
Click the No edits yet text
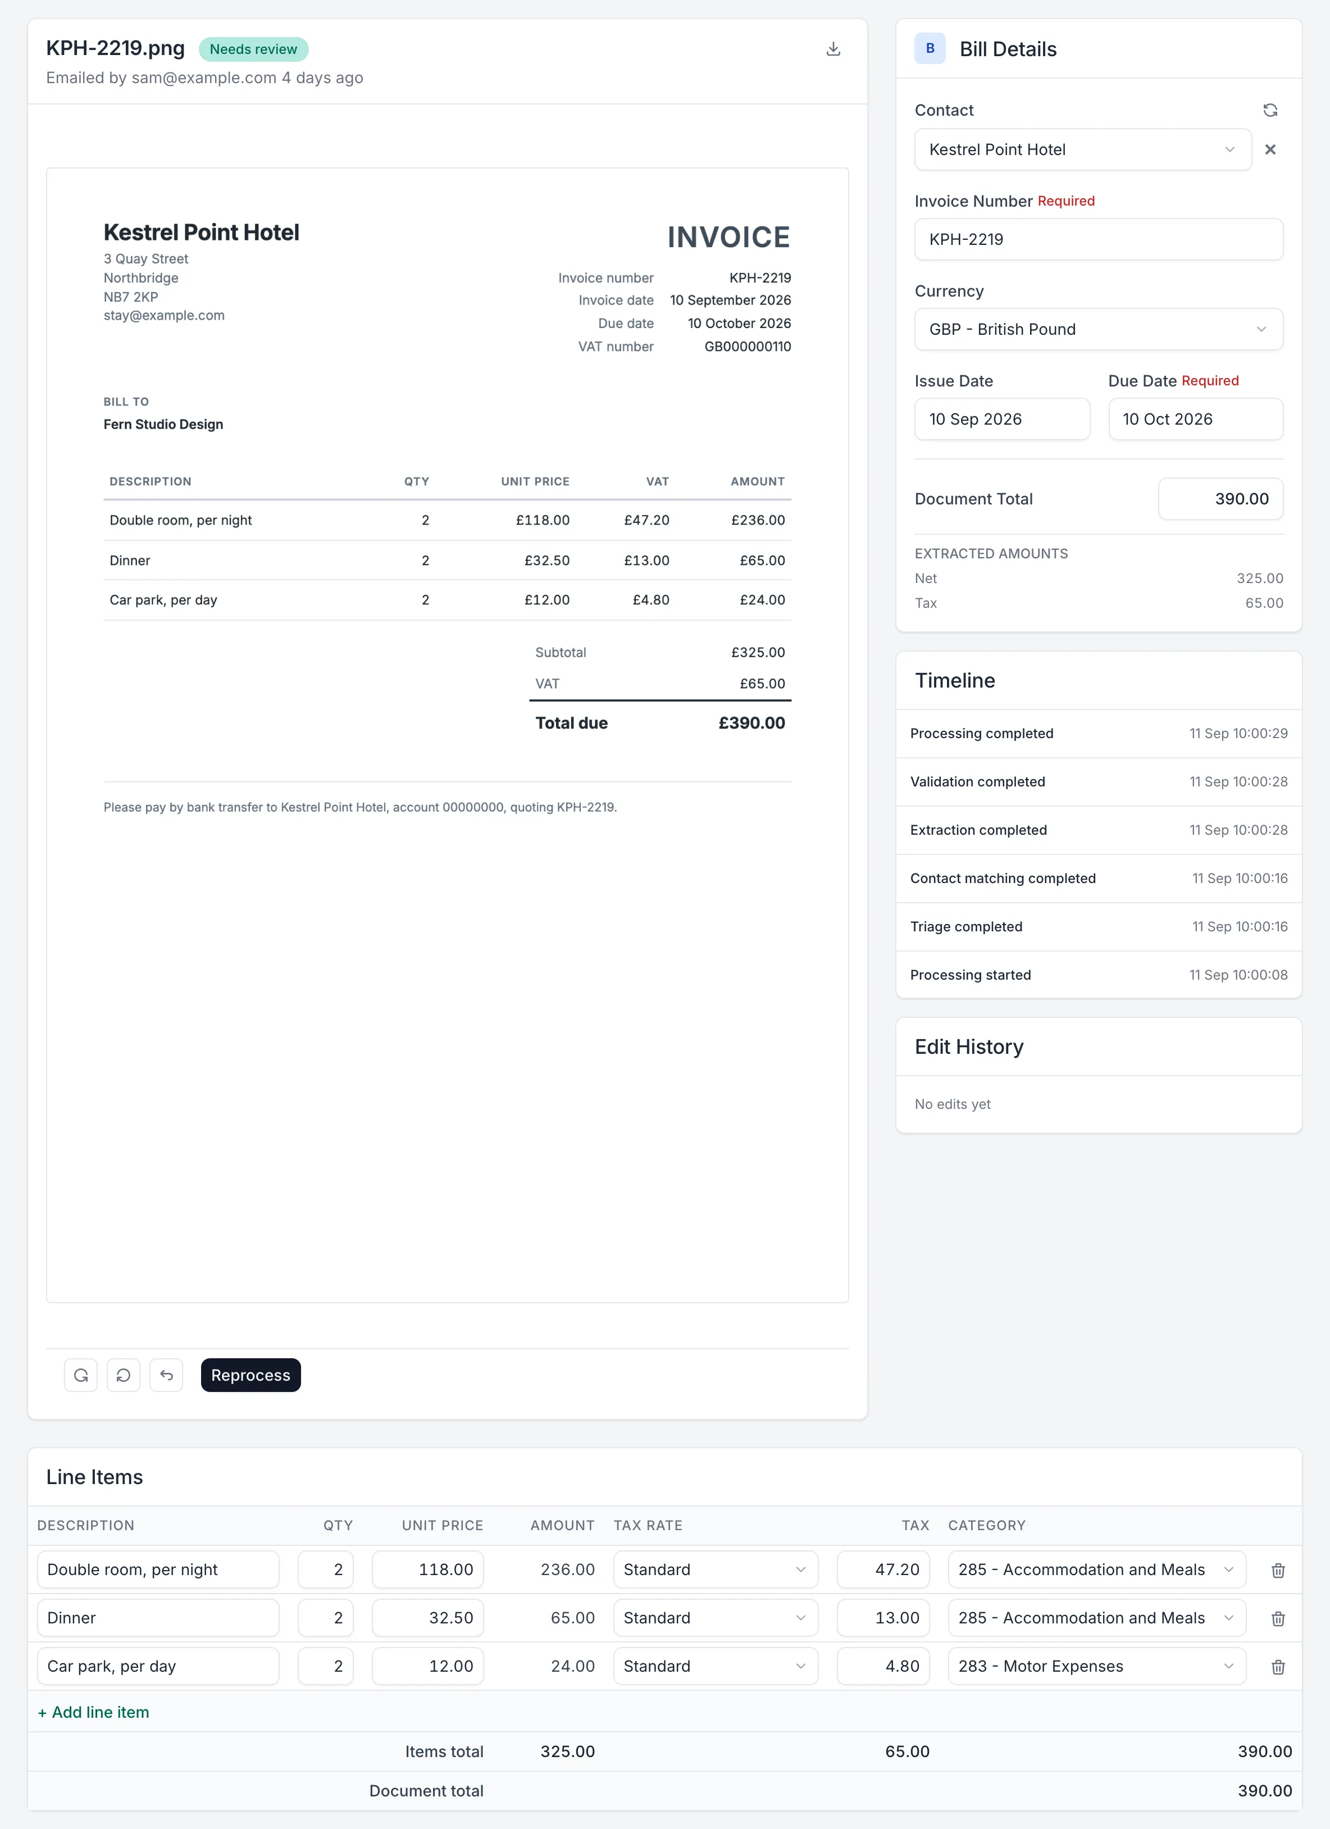[953, 1104]
